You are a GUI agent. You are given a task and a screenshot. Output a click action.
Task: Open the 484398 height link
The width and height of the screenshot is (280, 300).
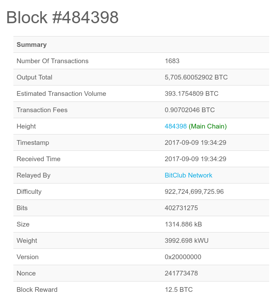point(175,126)
